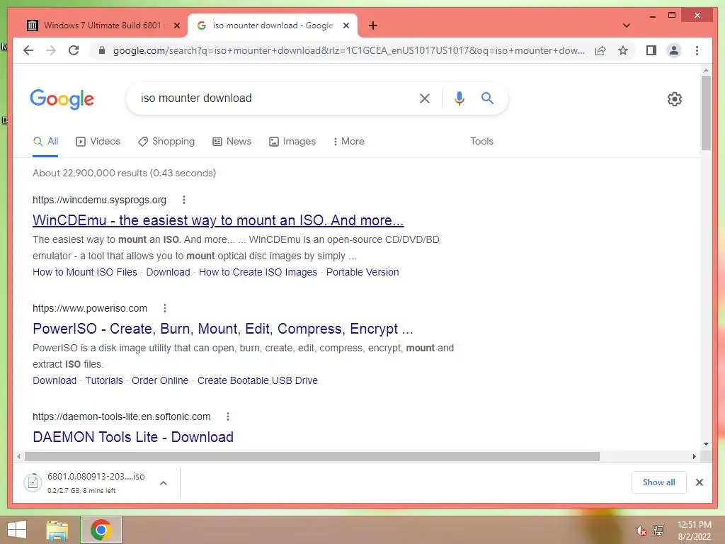
Task: Open WinCDEmu's Download sitelink
Action: (169, 272)
